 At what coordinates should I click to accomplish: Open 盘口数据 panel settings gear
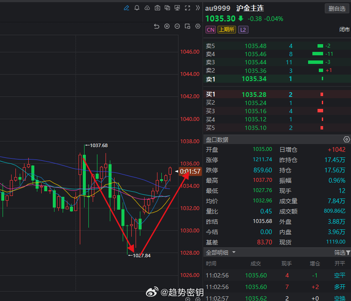pos(347,139)
